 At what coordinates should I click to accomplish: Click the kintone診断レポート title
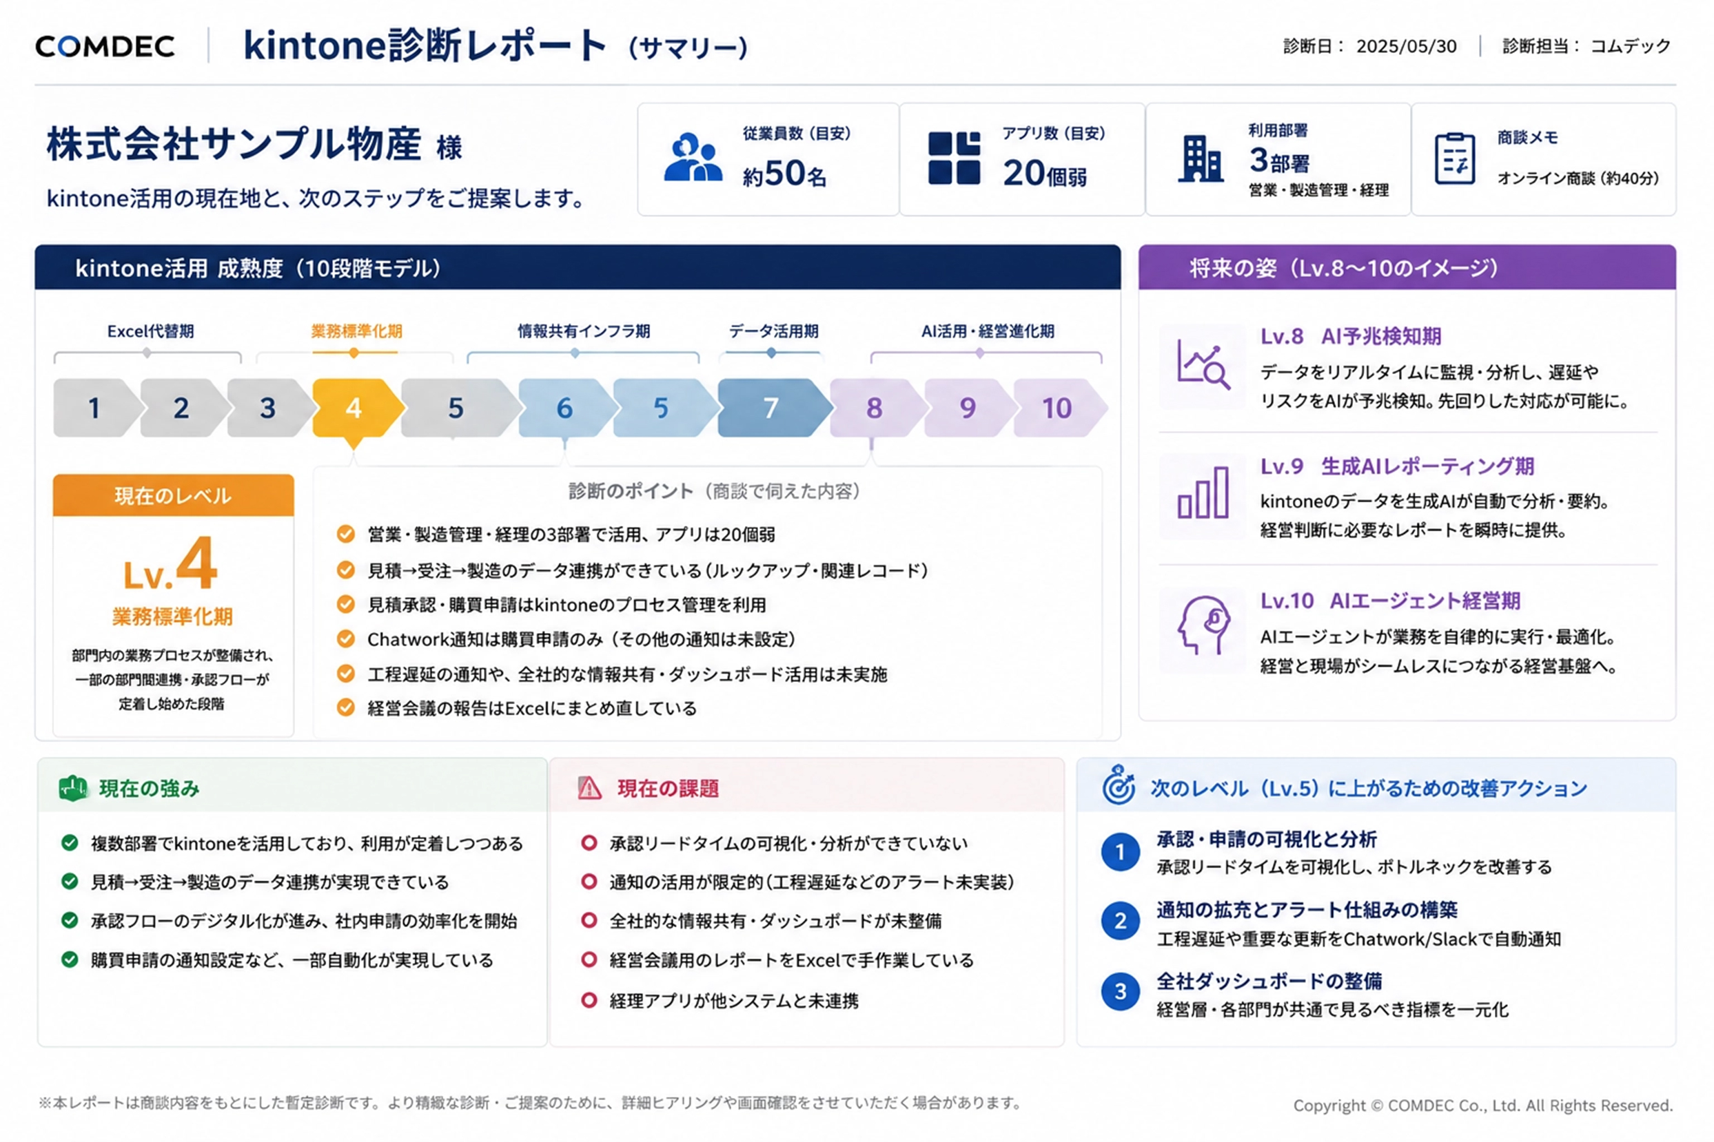424,45
